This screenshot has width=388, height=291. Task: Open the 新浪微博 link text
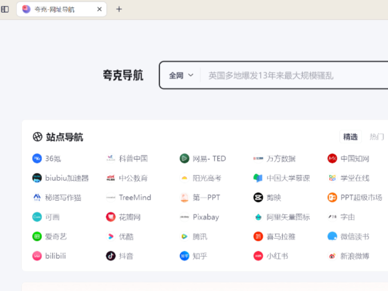pos(355,256)
